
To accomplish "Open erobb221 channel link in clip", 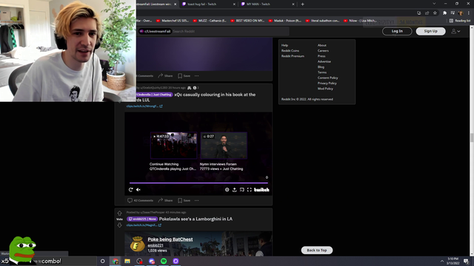I will coord(156,245).
